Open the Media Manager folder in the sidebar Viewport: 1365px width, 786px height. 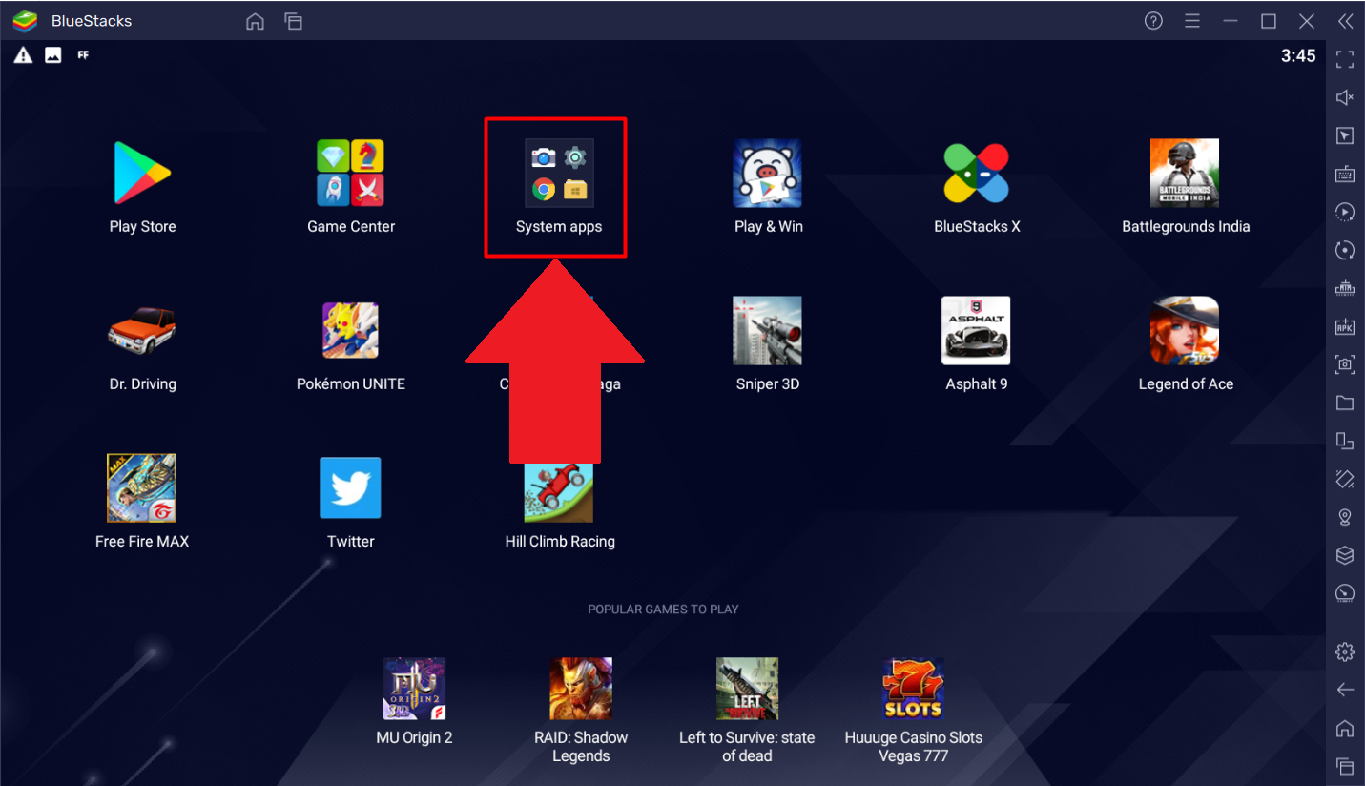coord(1344,403)
